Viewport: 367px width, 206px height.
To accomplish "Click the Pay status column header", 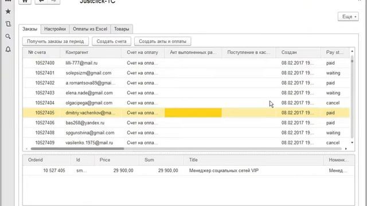I will point(335,52).
